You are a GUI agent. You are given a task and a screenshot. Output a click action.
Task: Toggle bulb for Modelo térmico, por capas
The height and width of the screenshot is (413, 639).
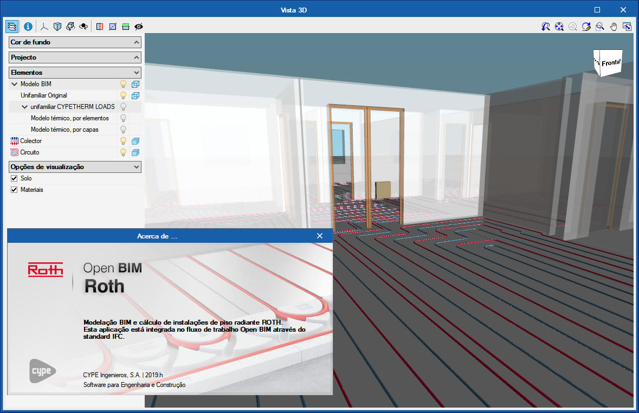pos(123,130)
